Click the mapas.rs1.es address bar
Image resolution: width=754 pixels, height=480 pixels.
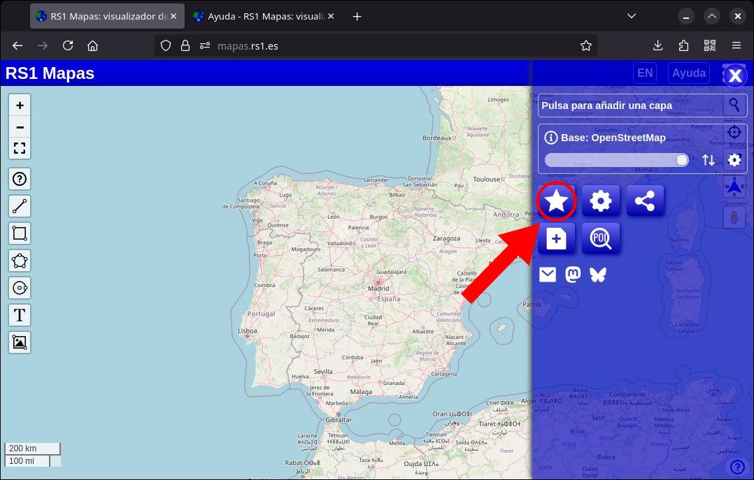376,45
